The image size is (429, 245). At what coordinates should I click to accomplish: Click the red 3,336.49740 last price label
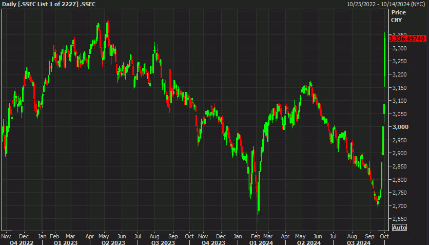407,39
